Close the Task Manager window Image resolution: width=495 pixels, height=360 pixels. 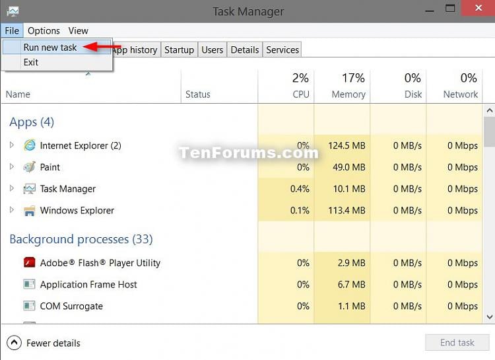tap(478, 7)
